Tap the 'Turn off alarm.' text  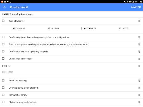point(16,21)
